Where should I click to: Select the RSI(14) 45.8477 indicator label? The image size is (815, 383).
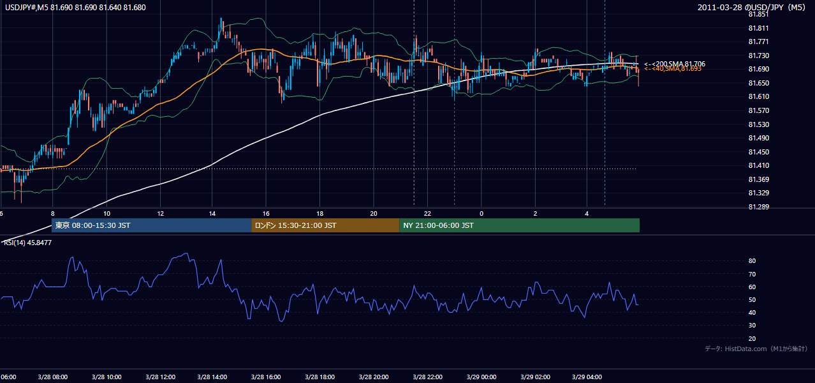27,243
